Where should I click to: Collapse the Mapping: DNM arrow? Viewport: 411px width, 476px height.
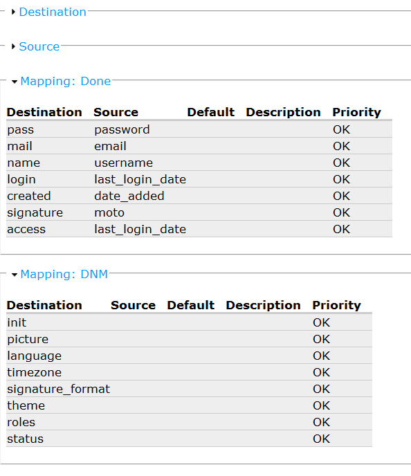[x=15, y=275]
